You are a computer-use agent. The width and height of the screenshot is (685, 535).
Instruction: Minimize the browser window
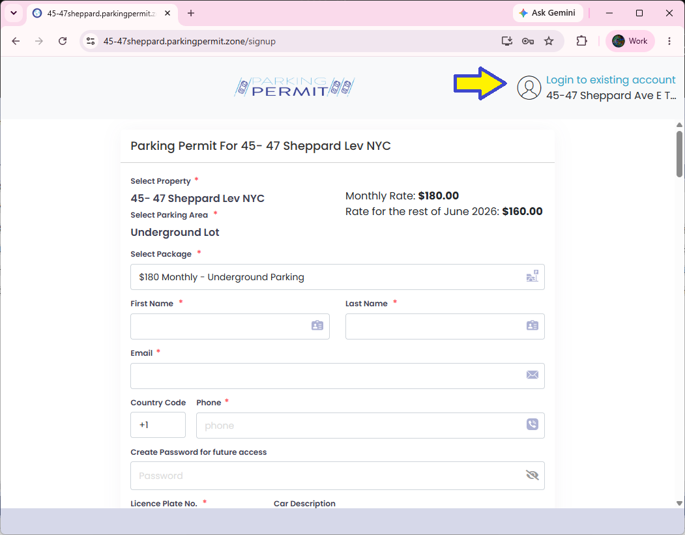(x=609, y=13)
